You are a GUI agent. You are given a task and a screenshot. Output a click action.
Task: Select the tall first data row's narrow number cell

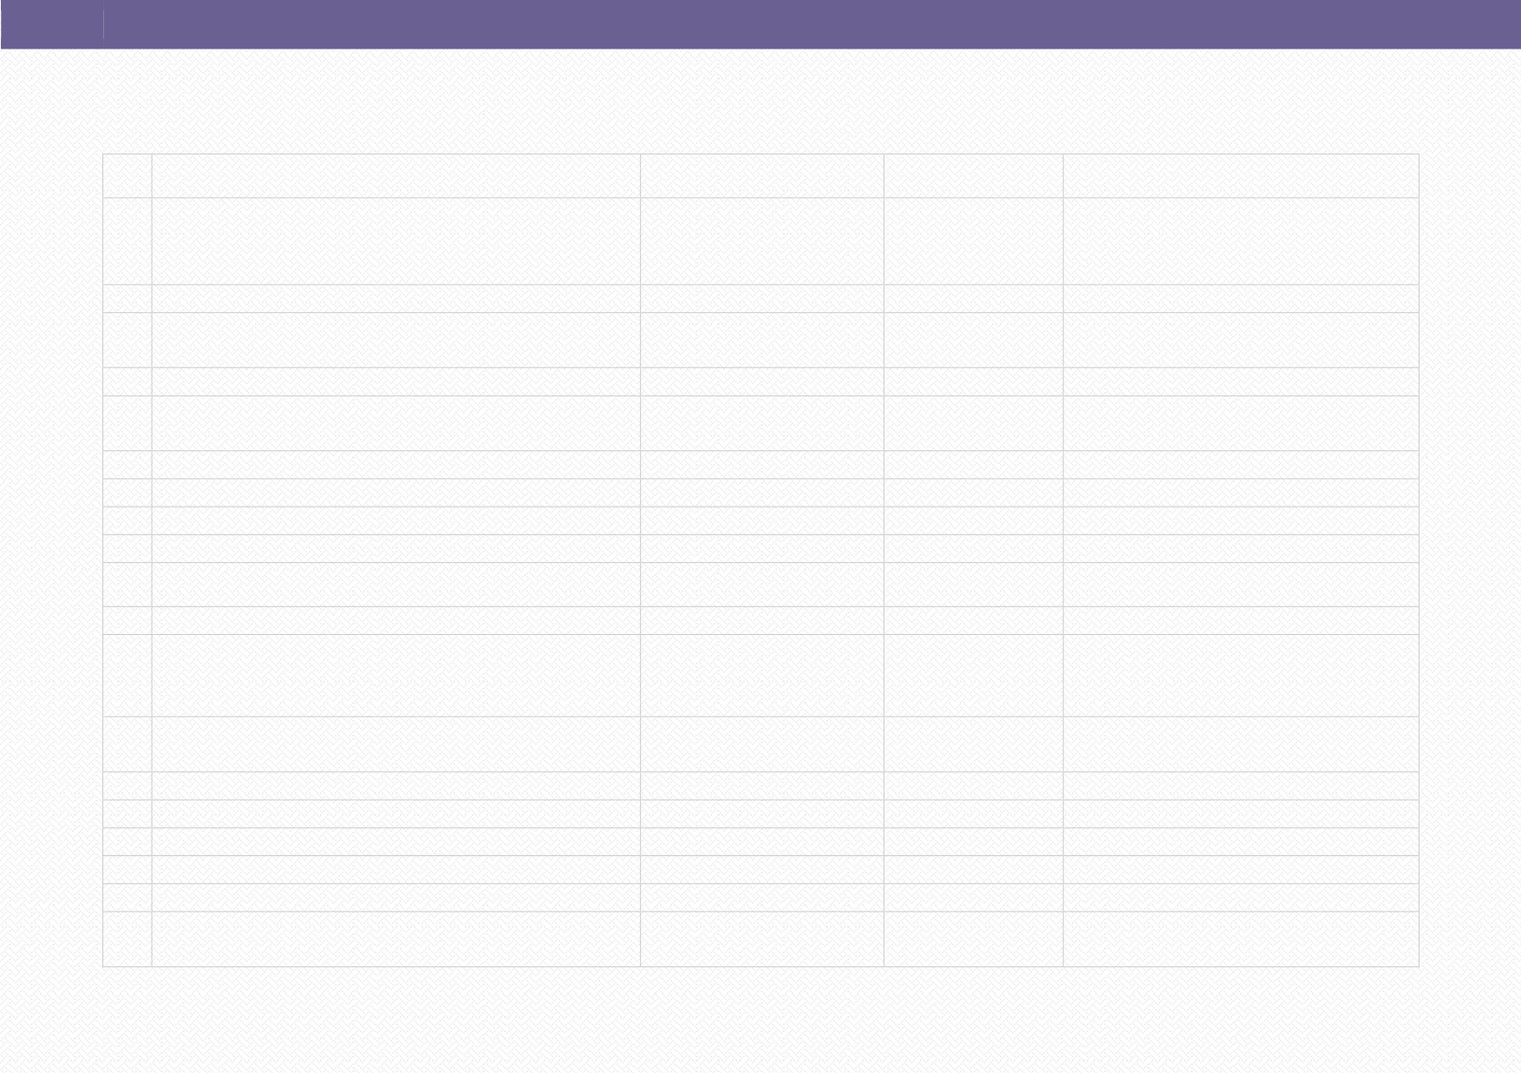coord(127,241)
